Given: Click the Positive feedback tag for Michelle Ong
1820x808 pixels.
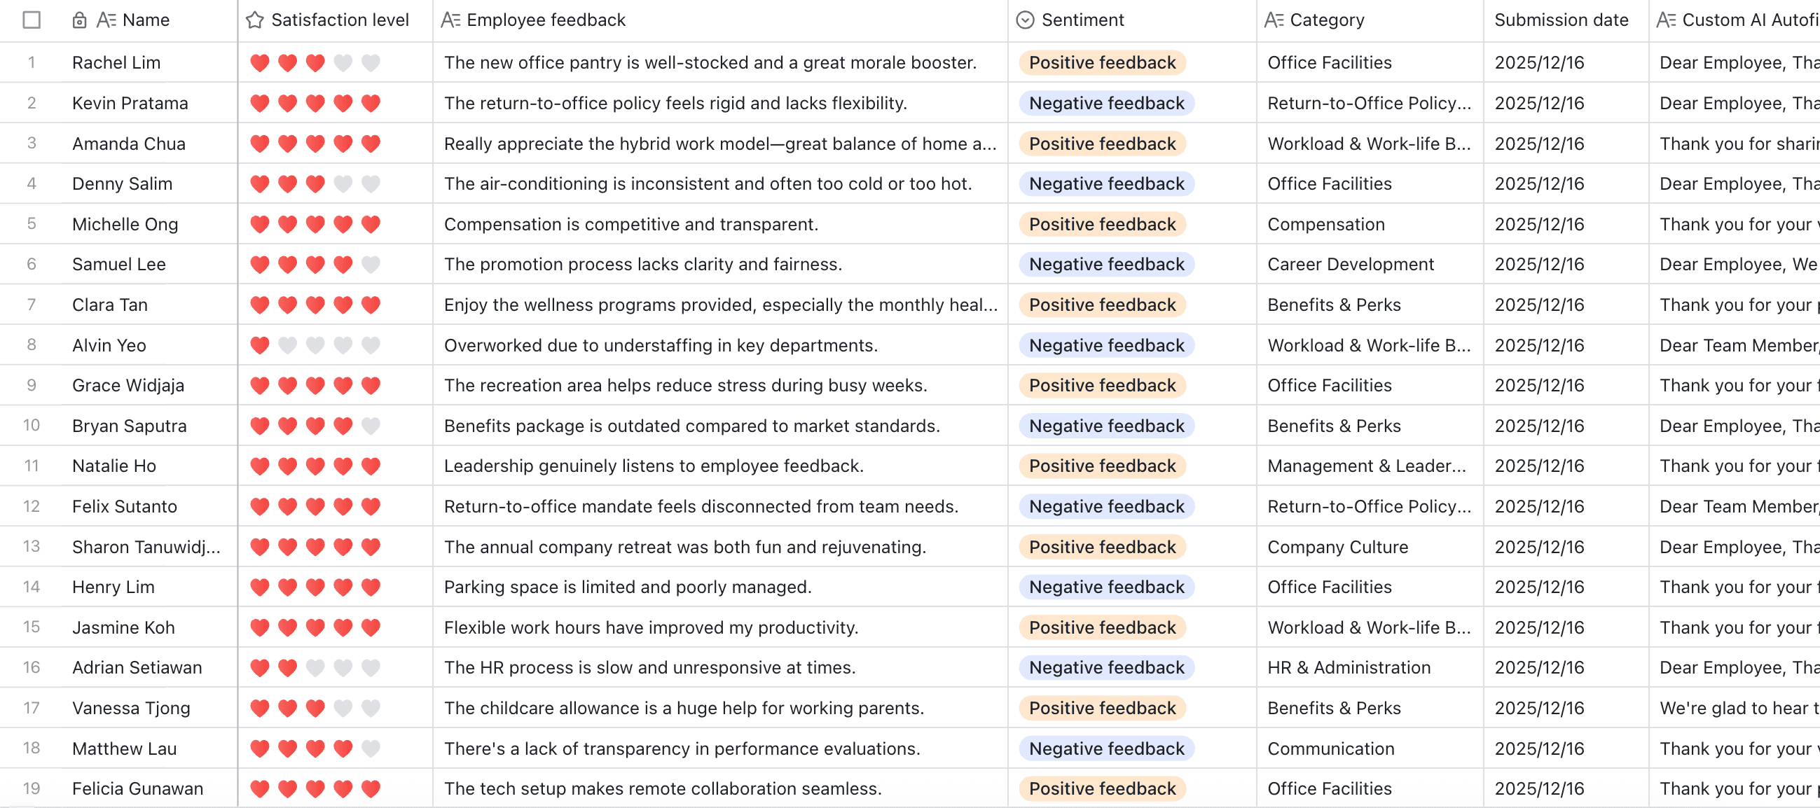Looking at the screenshot, I should click(x=1101, y=225).
